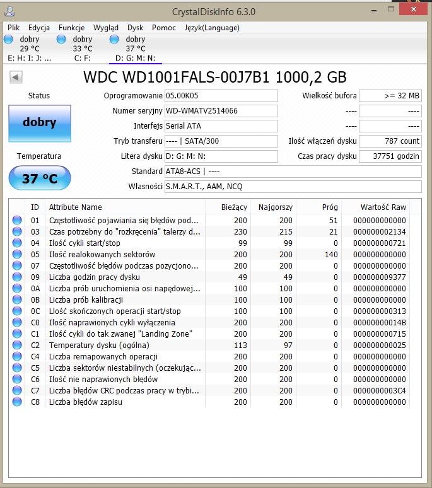
Task: Select row 'Ilość realokowanych sektorów'
Action: pyautogui.click(x=209, y=254)
